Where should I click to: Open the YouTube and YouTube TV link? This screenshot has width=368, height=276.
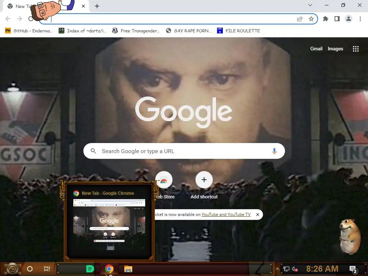[x=226, y=215]
